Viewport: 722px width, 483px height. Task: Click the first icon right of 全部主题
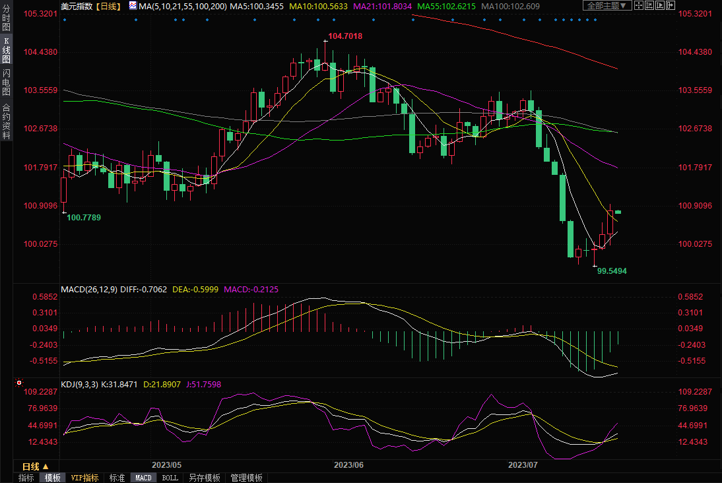click(x=640, y=5)
